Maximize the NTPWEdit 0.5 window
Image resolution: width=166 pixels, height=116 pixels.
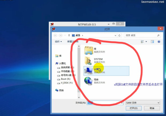114,24
